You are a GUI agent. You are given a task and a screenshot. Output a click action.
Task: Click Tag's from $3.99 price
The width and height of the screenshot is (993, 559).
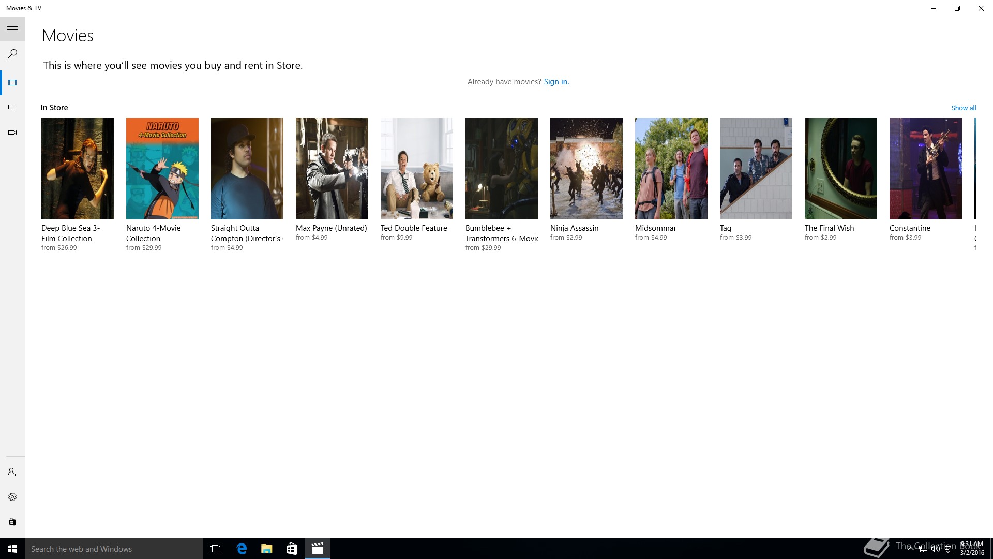736,238
